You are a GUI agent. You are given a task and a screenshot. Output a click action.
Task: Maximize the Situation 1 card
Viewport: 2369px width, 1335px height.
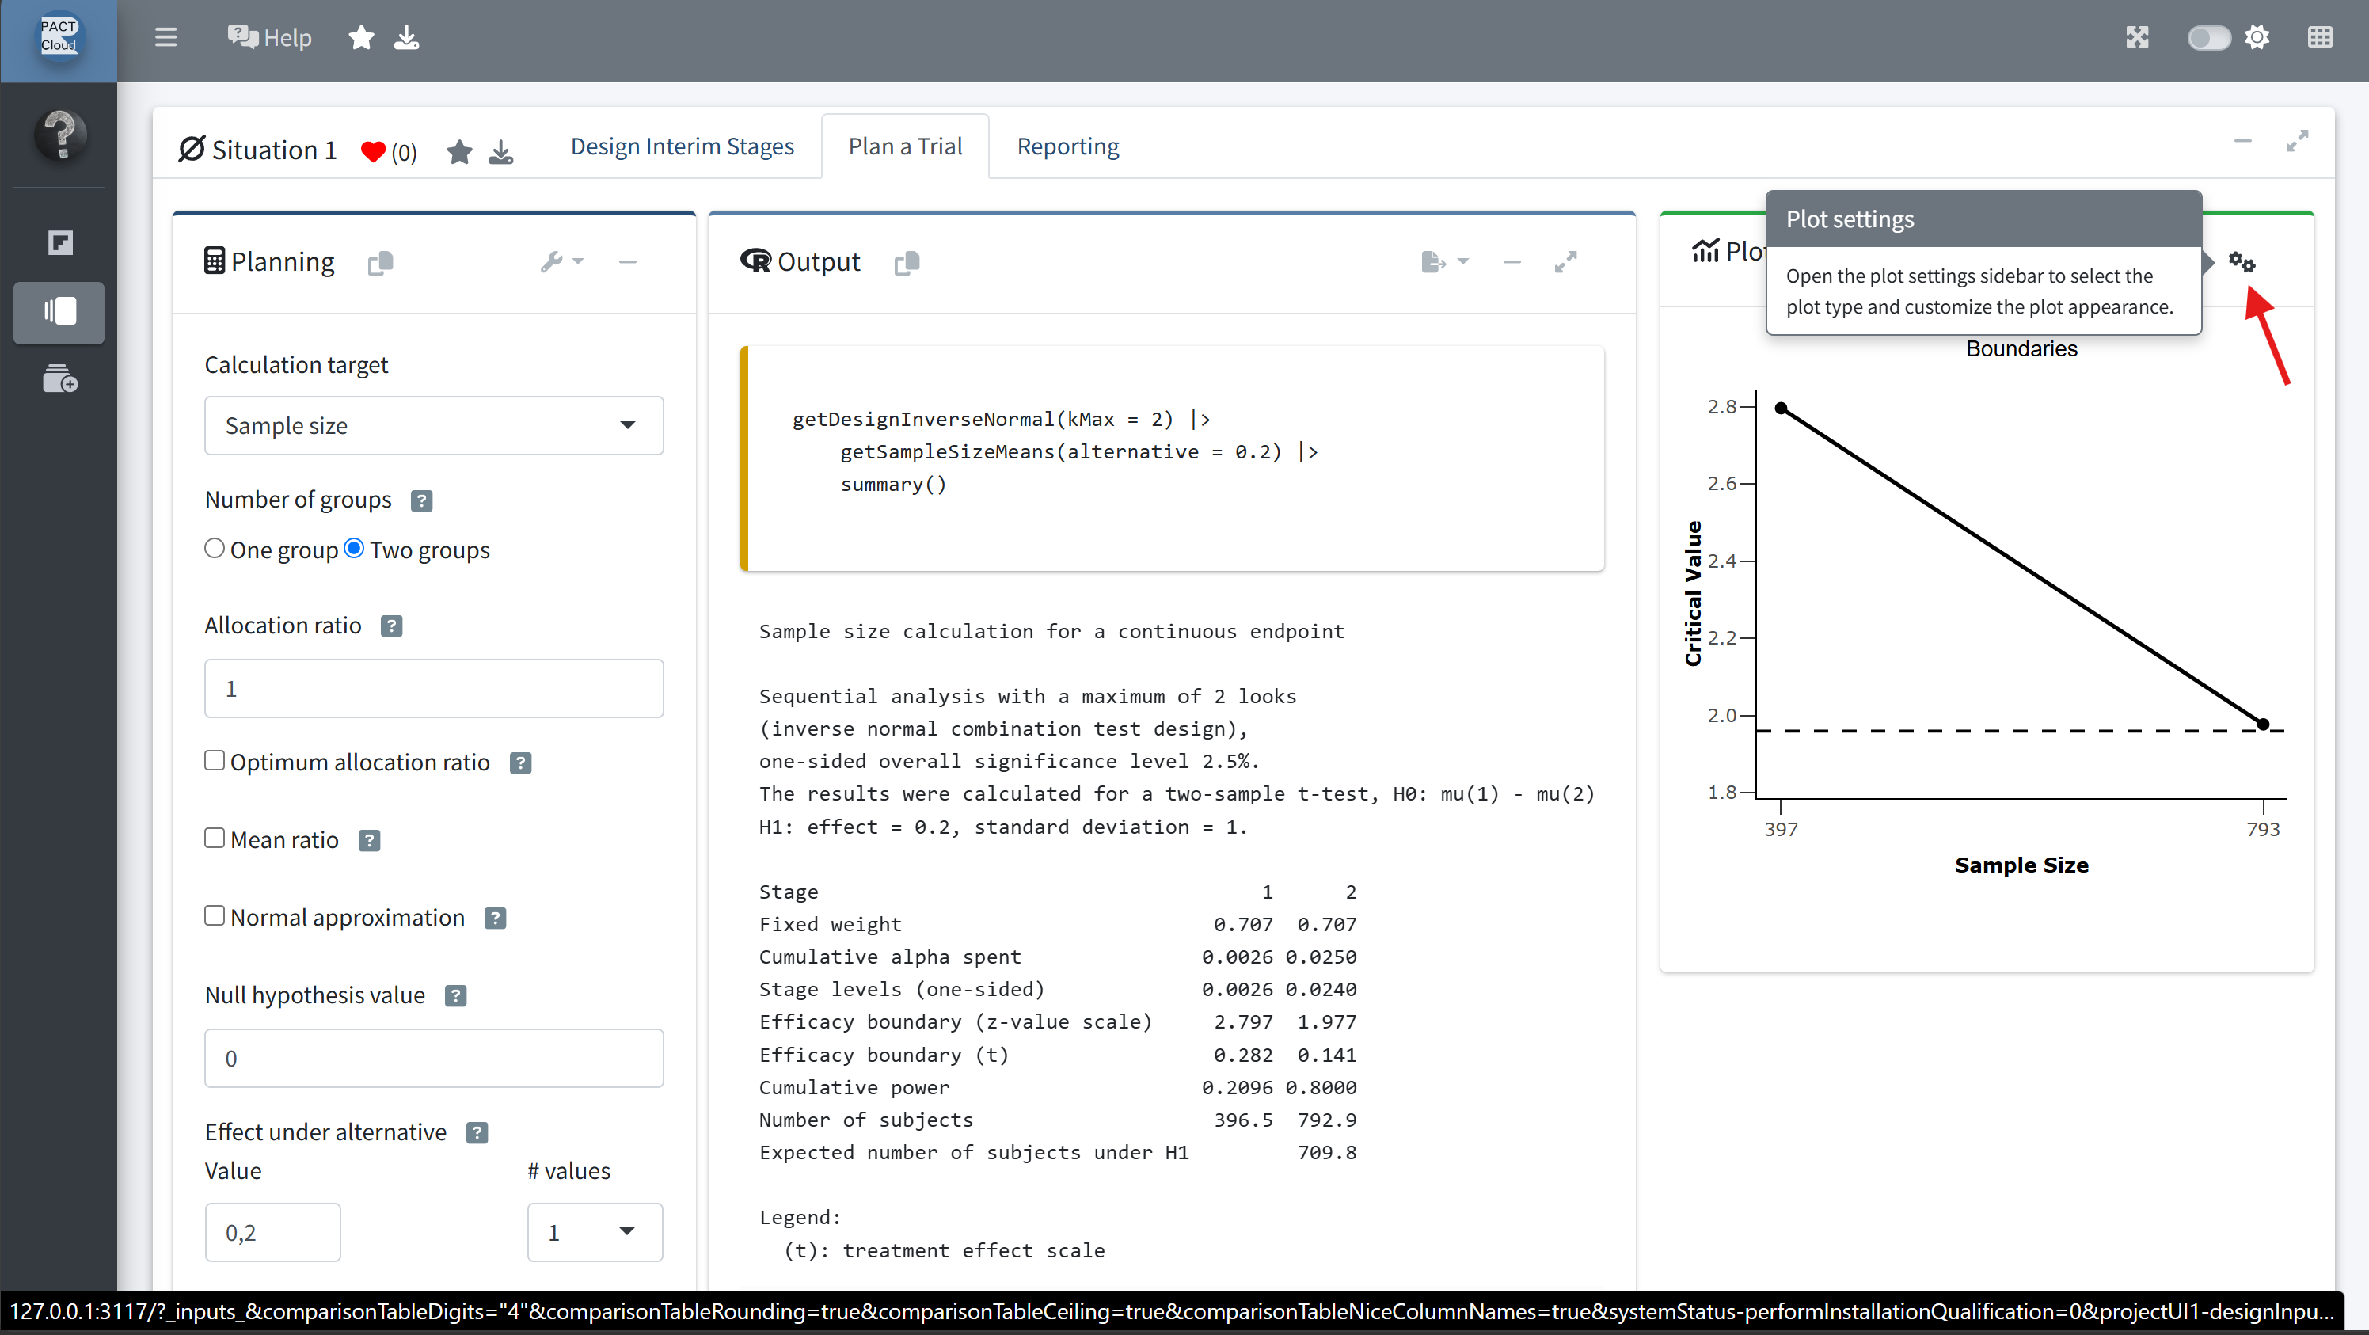point(2297,141)
